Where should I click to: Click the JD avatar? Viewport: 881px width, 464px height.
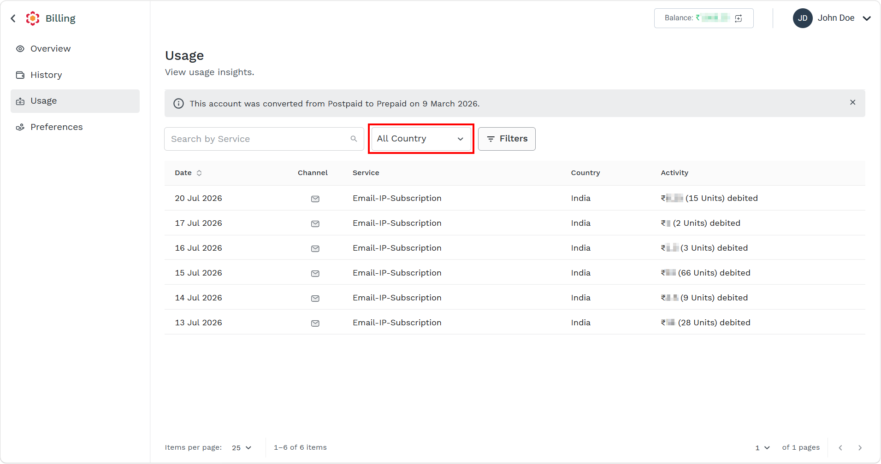[803, 18]
